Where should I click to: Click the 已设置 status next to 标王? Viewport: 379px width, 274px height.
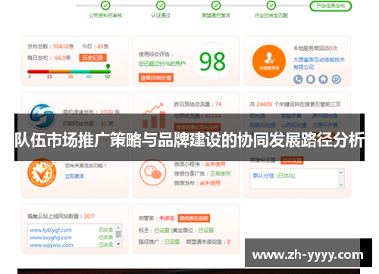(x=161, y=230)
